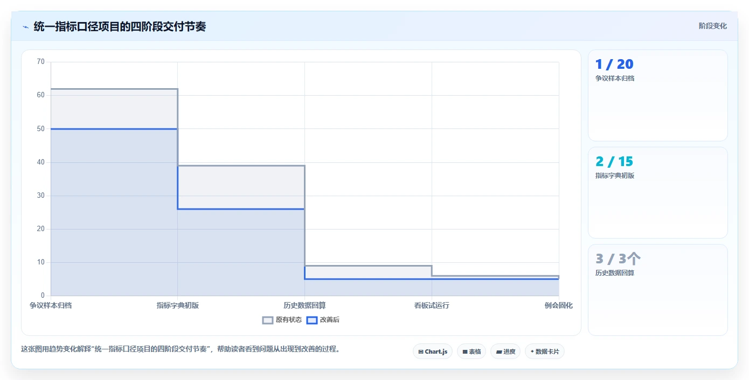Click the 3 / 3个 value
This screenshot has width=749, height=380.
[618, 259]
